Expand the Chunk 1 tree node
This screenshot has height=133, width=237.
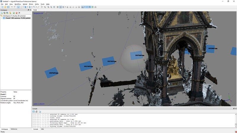point(1,18)
